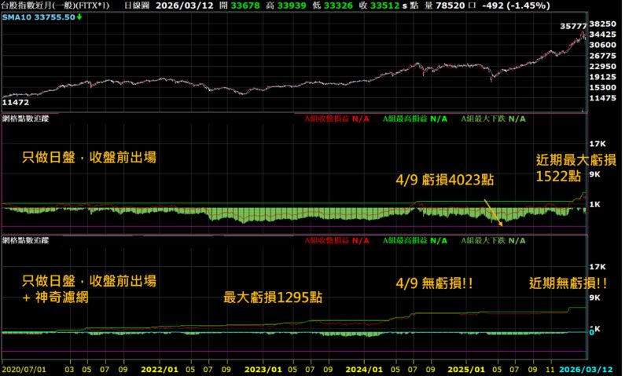Click the + 神奇濾網 annotation text

pos(55,298)
